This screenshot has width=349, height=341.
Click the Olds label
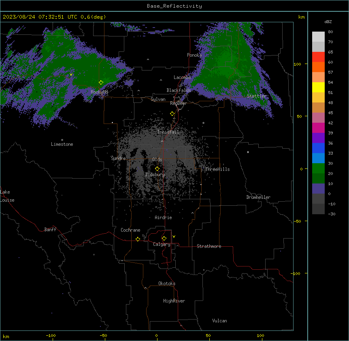tap(157, 160)
